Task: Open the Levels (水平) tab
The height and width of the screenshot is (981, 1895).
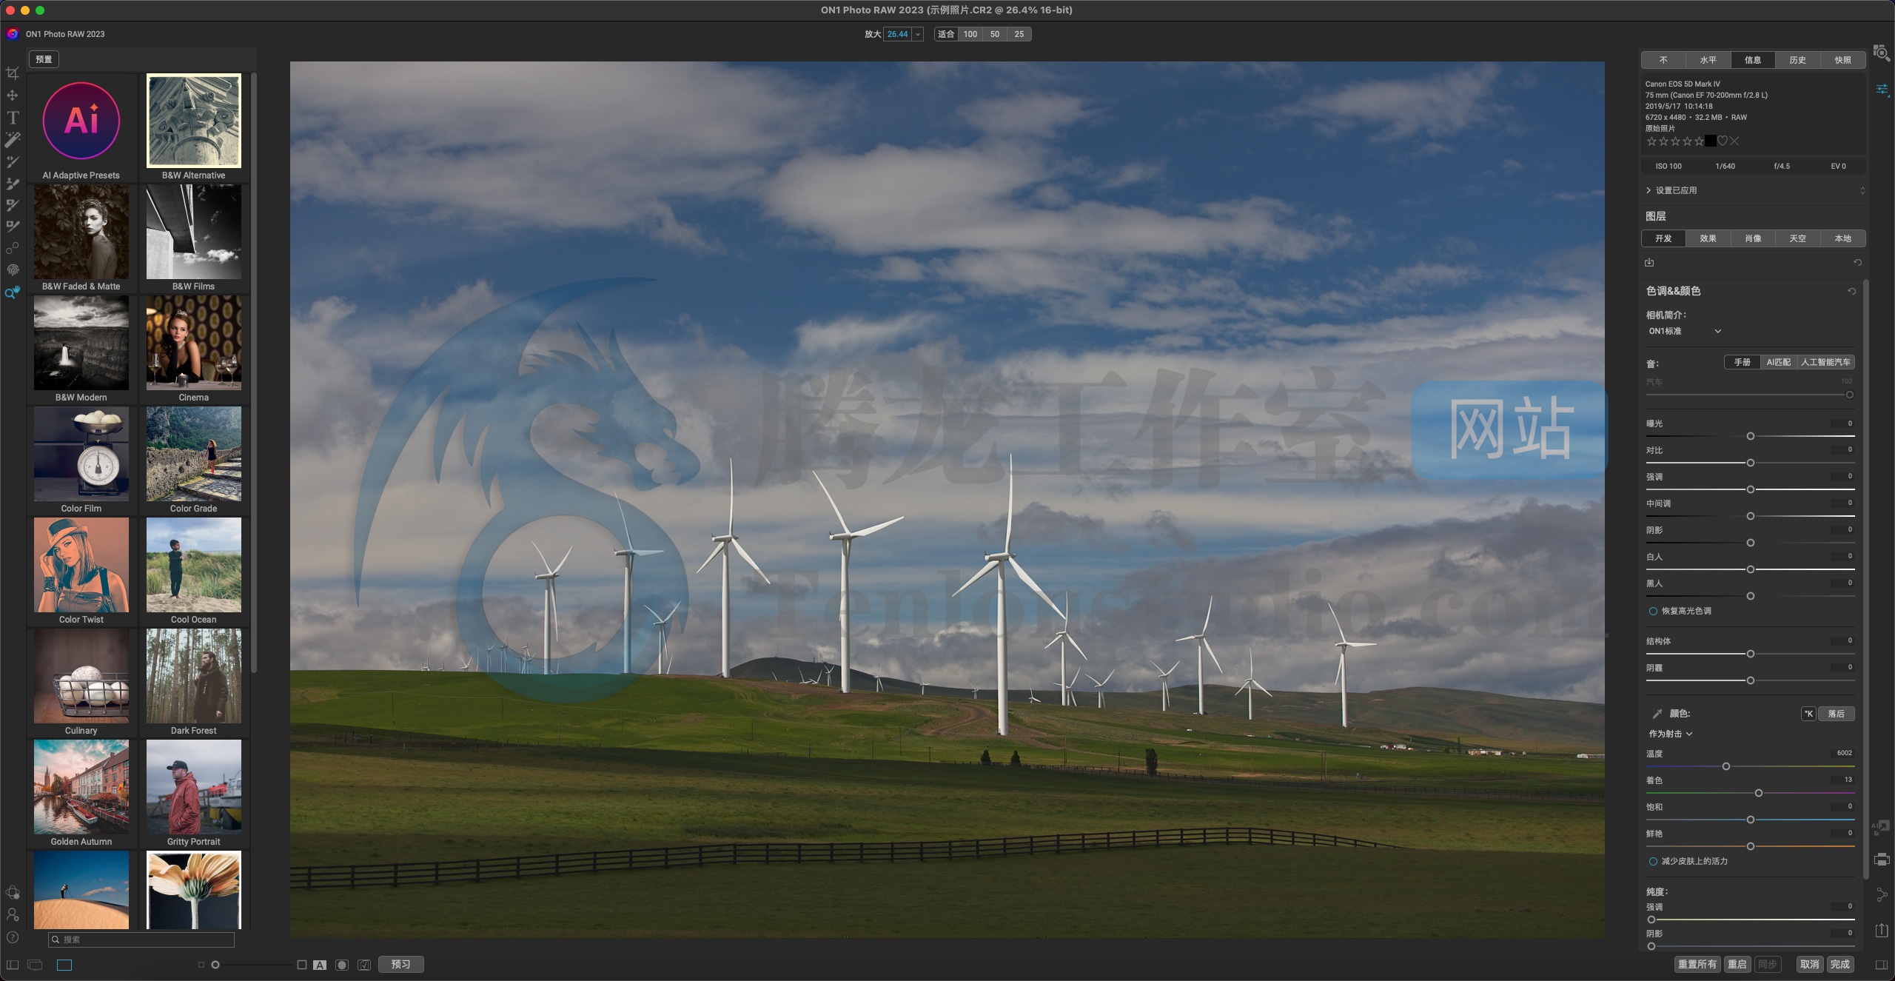Action: (1708, 60)
